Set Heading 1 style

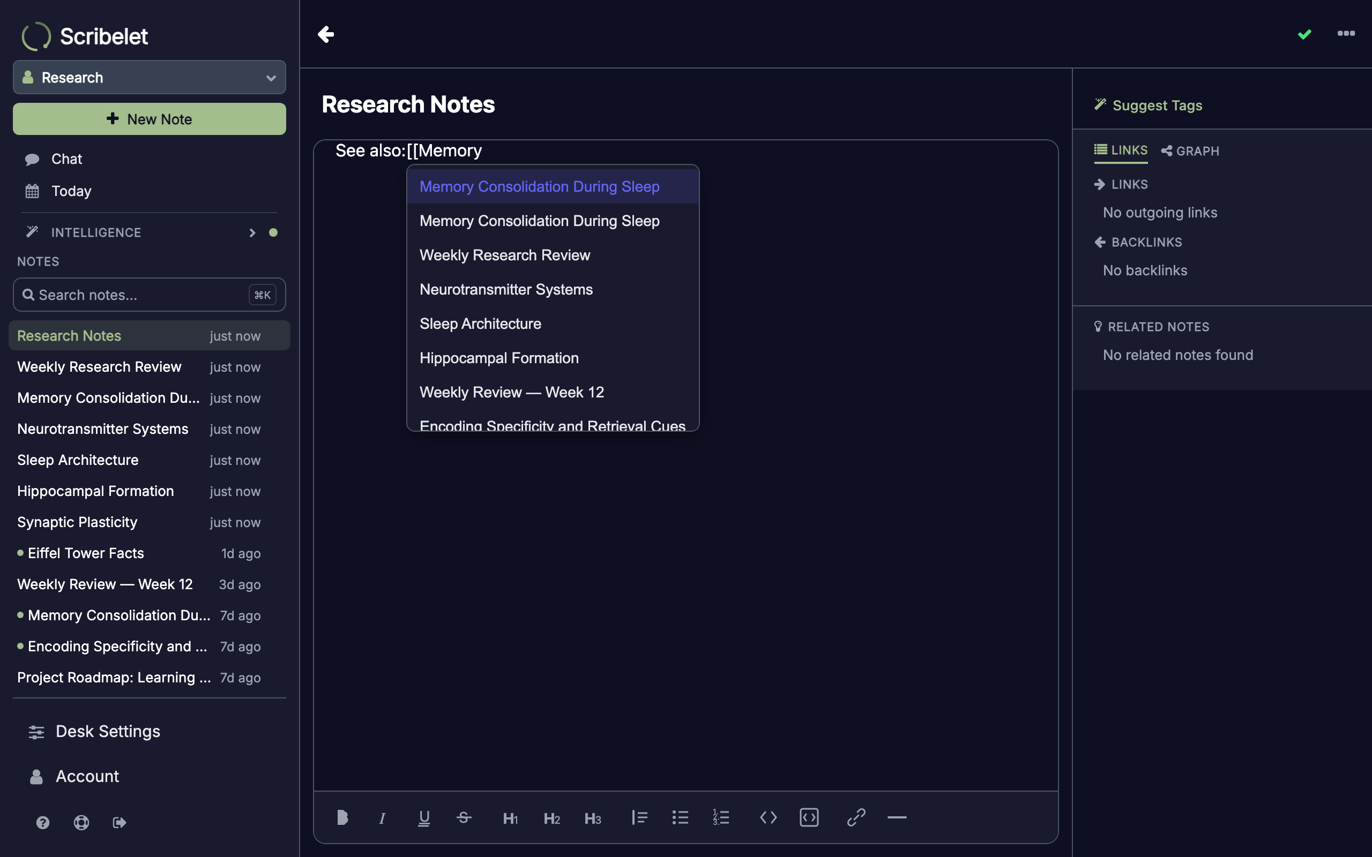[x=510, y=818]
